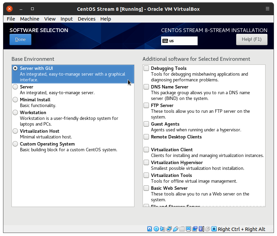Click the network adapters status icon
Screen dimensions: 277x236
[169, 229]
